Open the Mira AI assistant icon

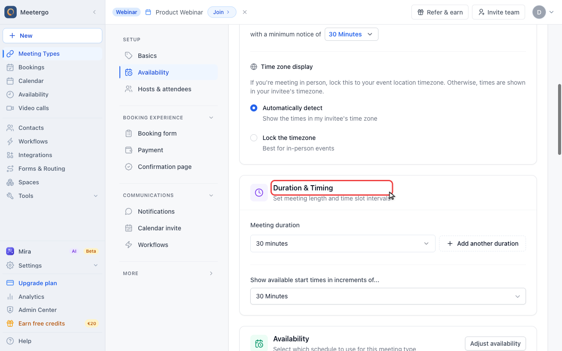point(10,251)
